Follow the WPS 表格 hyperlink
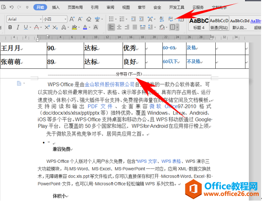Viewport: 262px width, 202px height. (171, 162)
